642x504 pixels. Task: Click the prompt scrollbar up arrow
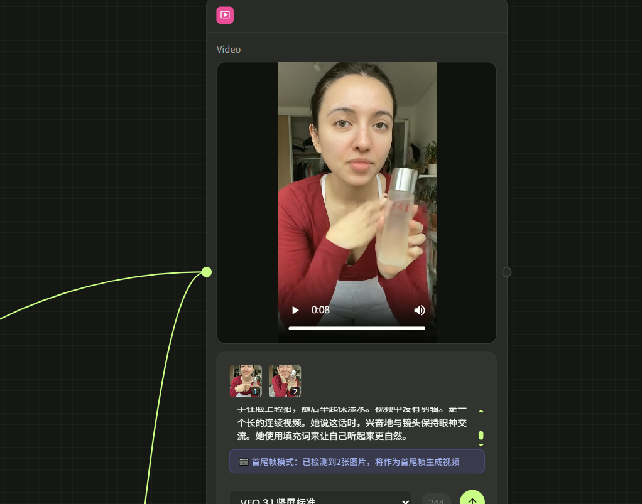[x=481, y=411]
